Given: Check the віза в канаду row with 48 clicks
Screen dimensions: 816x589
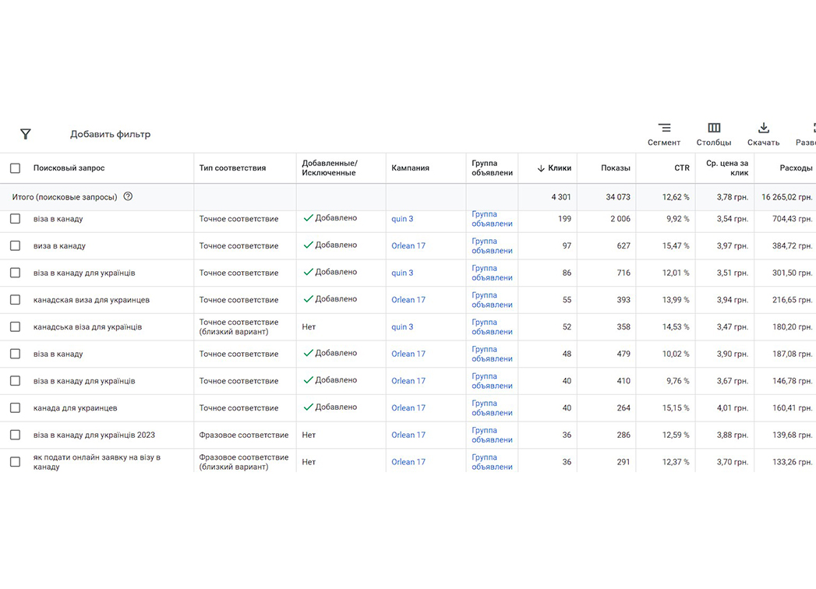Looking at the screenshot, I should (x=15, y=354).
